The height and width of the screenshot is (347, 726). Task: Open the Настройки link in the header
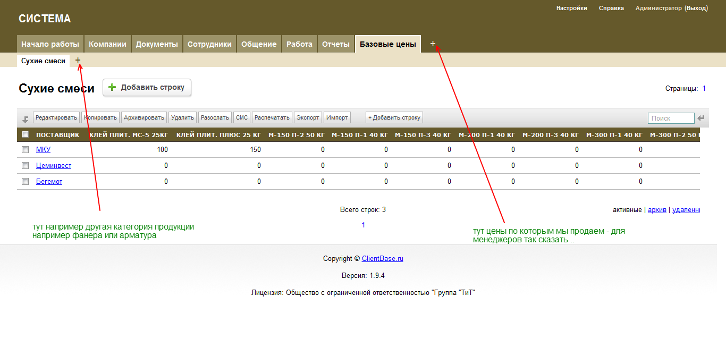571,9
